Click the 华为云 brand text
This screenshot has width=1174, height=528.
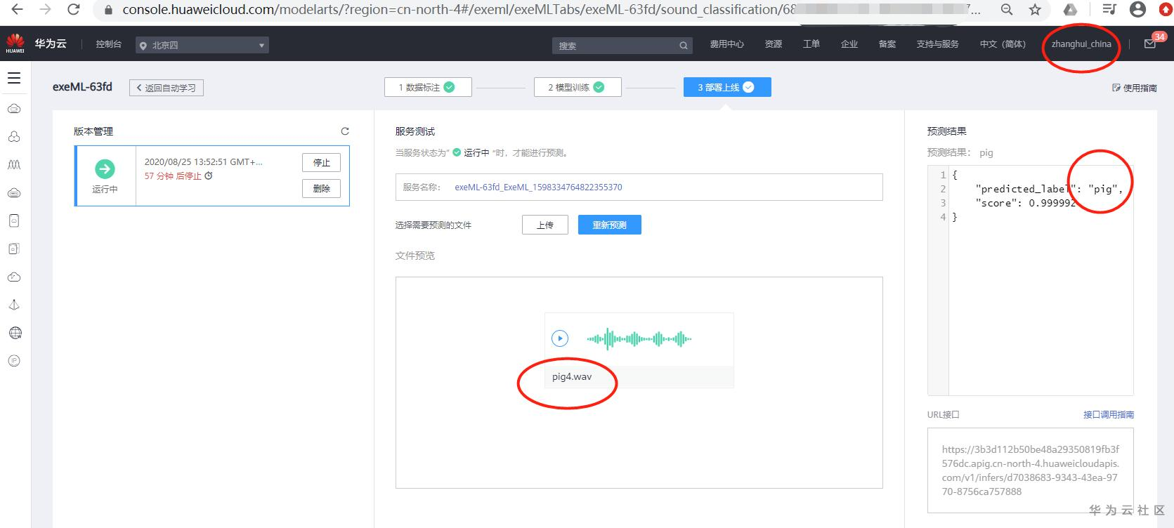51,44
